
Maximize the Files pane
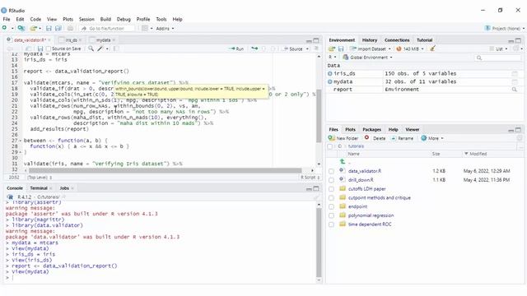click(x=518, y=130)
